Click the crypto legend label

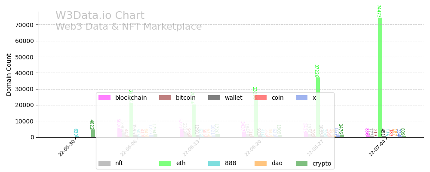pos(322,163)
